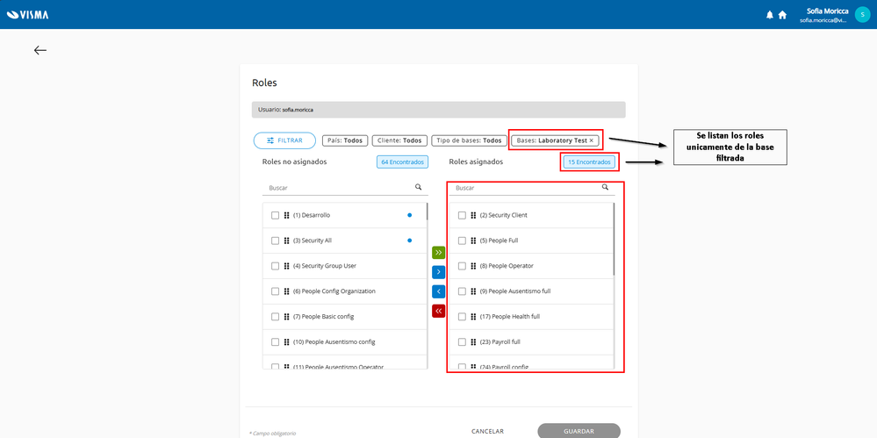Check the (2) Security Client role
The height and width of the screenshot is (438, 877).
coord(462,215)
